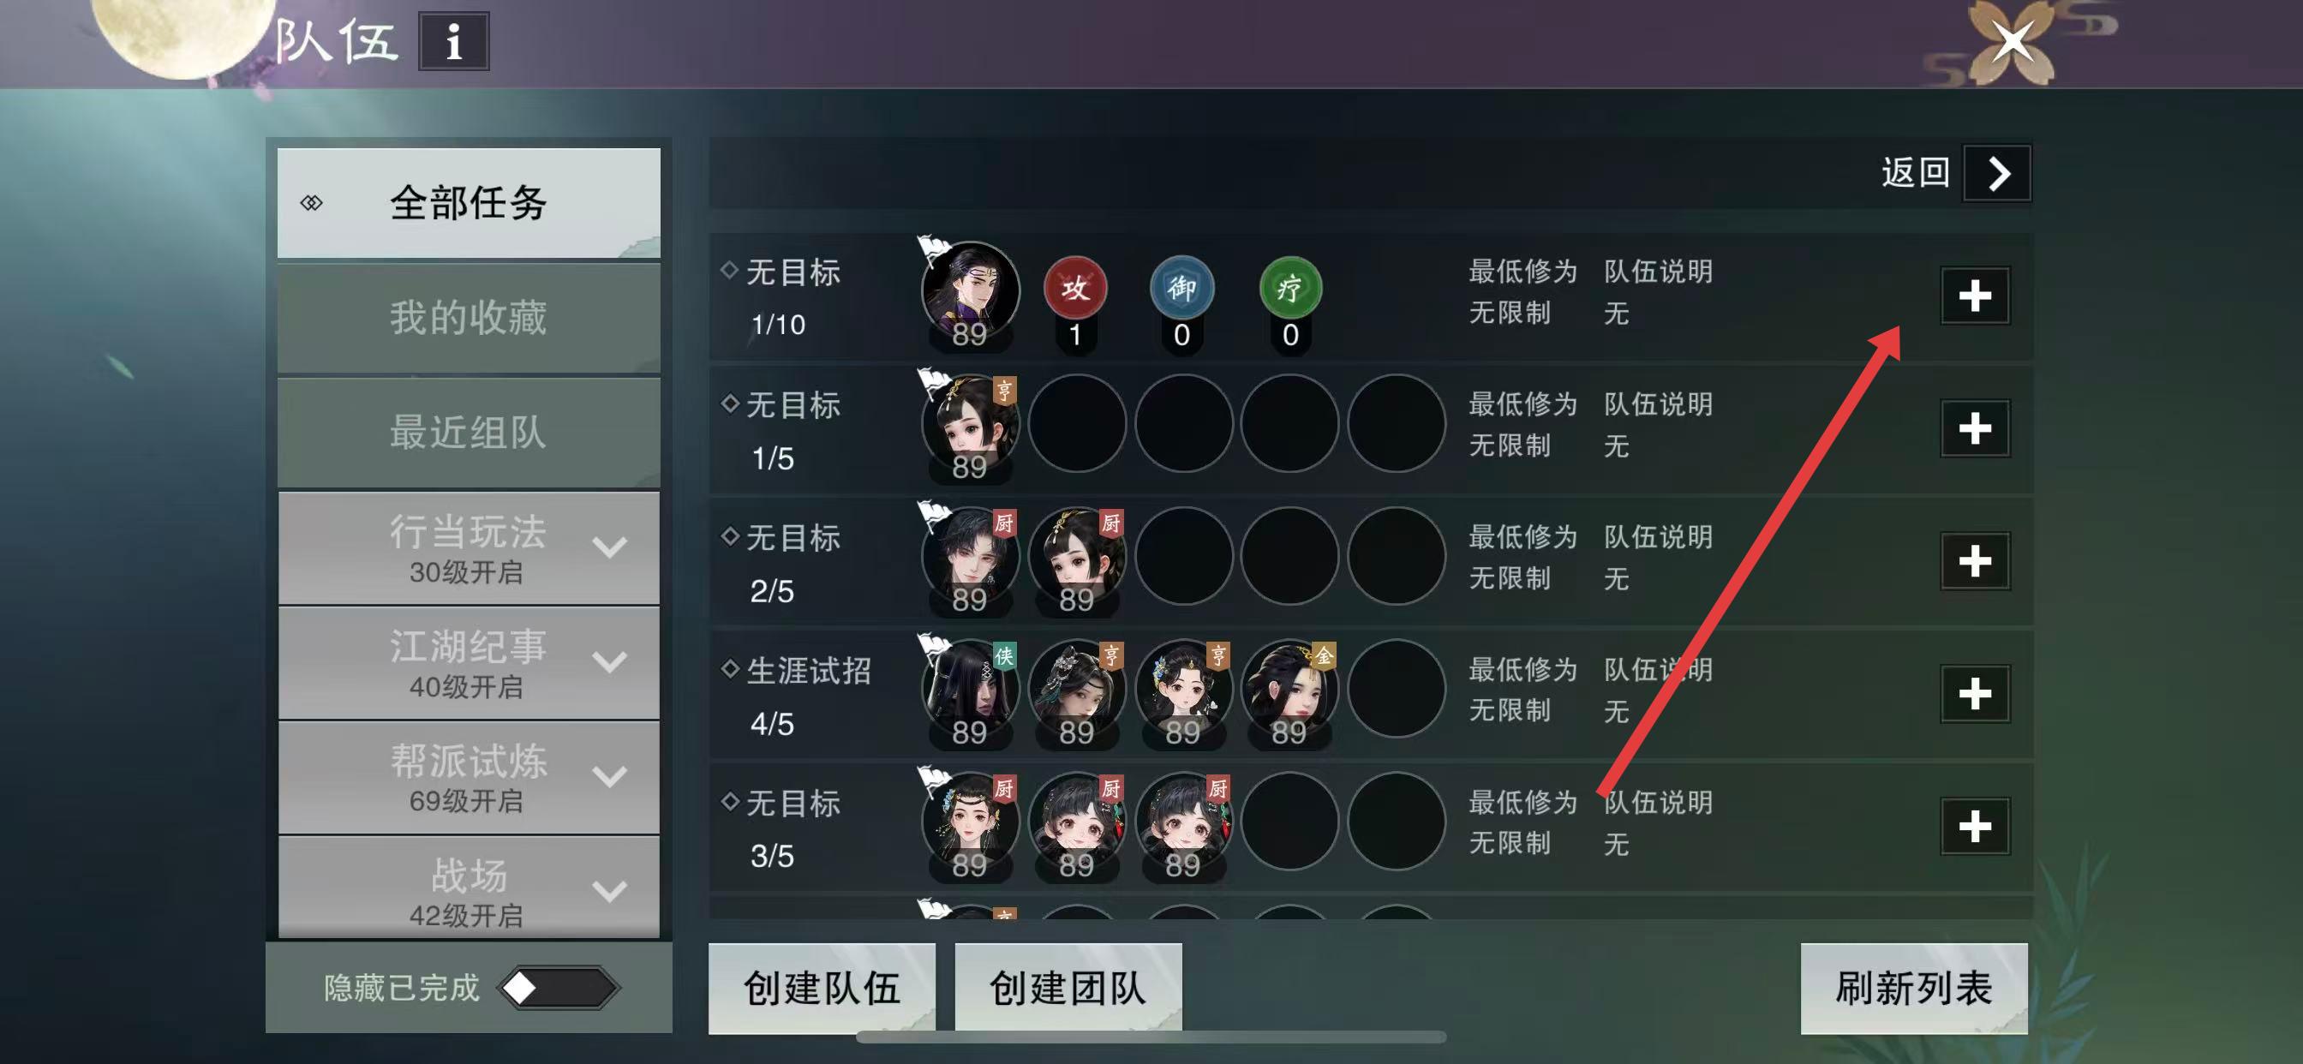2303x1064 pixels.
Task: Toggle the 隐藏已完成 switch
Action: (558, 988)
